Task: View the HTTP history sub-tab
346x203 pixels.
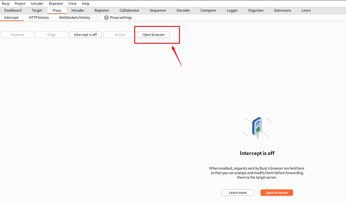Action: pos(39,18)
